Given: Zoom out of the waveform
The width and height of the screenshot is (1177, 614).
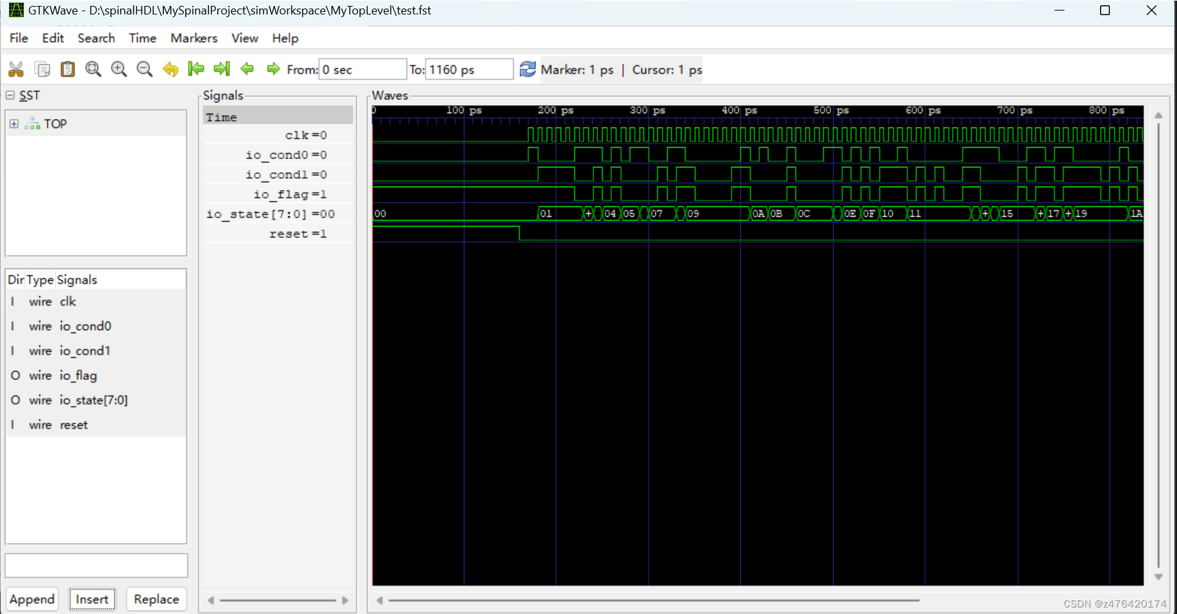Looking at the screenshot, I should coord(145,69).
